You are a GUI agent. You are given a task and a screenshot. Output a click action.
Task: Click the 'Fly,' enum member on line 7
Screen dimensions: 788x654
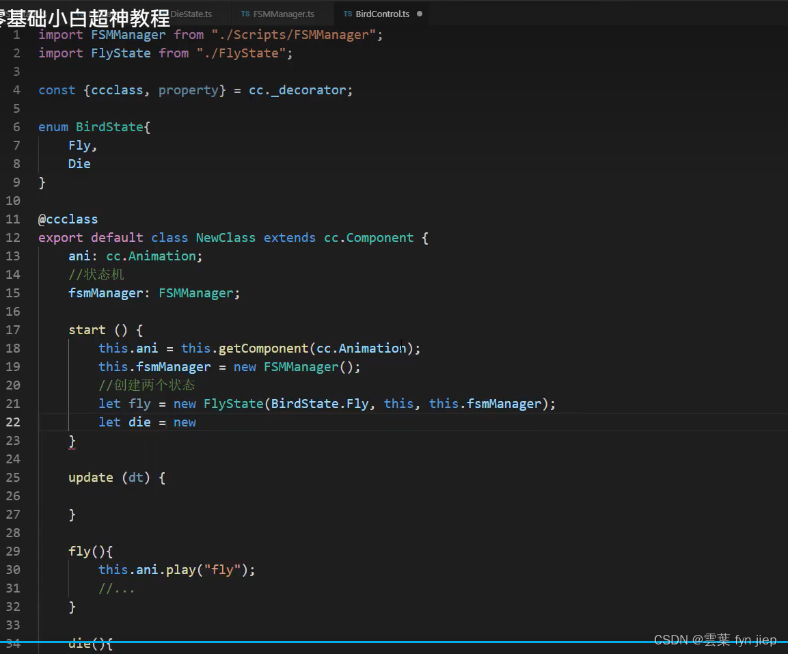(x=83, y=146)
